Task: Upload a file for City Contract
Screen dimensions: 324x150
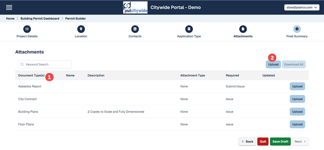Action: (x=297, y=99)
